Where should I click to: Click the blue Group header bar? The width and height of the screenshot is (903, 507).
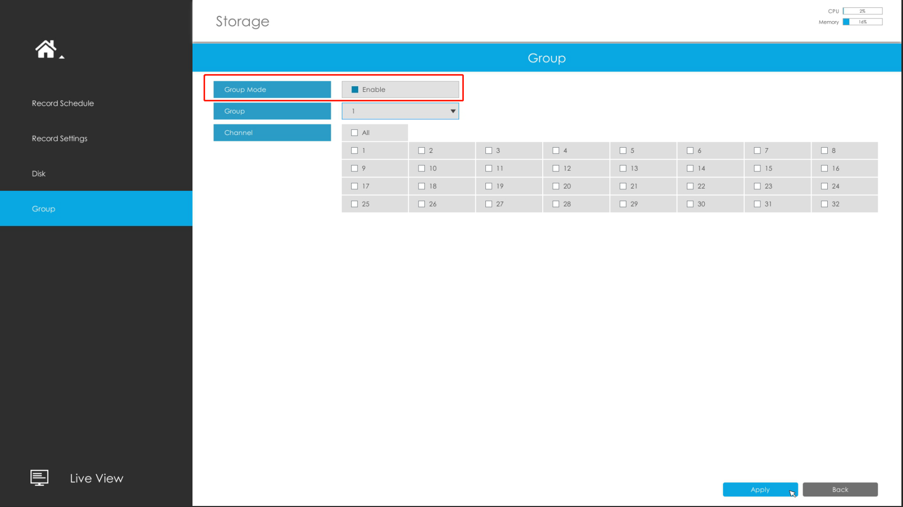547,58
